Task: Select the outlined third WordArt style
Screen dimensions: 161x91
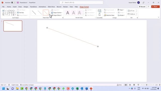Action: click(x=79, y=13)
